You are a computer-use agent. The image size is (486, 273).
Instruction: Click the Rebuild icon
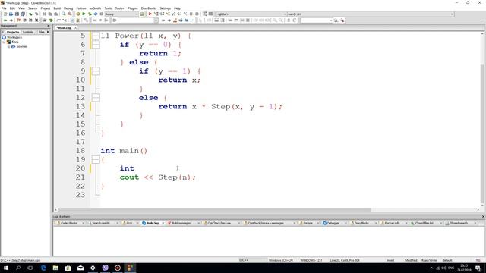pyautogui.click(x=96, y=14)
